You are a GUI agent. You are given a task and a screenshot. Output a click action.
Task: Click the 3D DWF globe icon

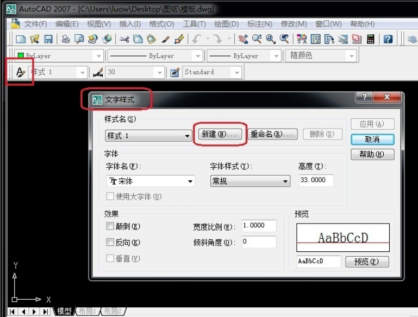[107, 40]
